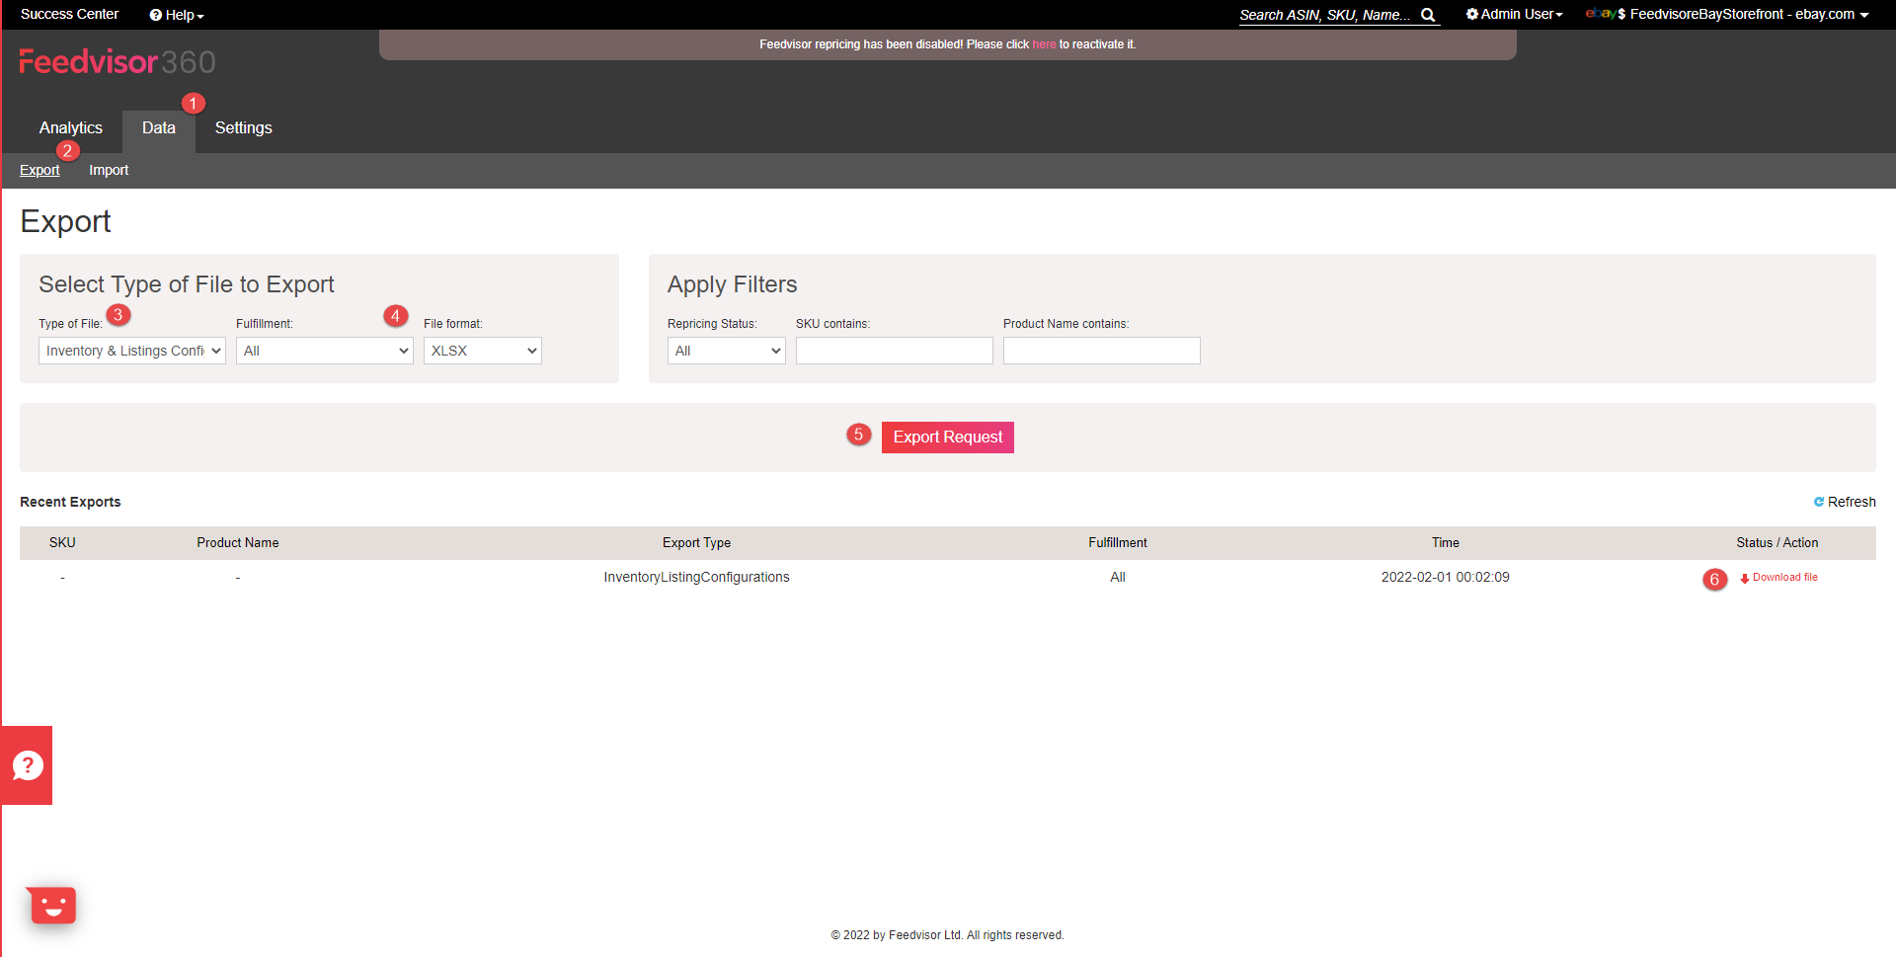
Task: Click the InventoryListingConfigurations export type cell
Action: click(x=697, y=577)
